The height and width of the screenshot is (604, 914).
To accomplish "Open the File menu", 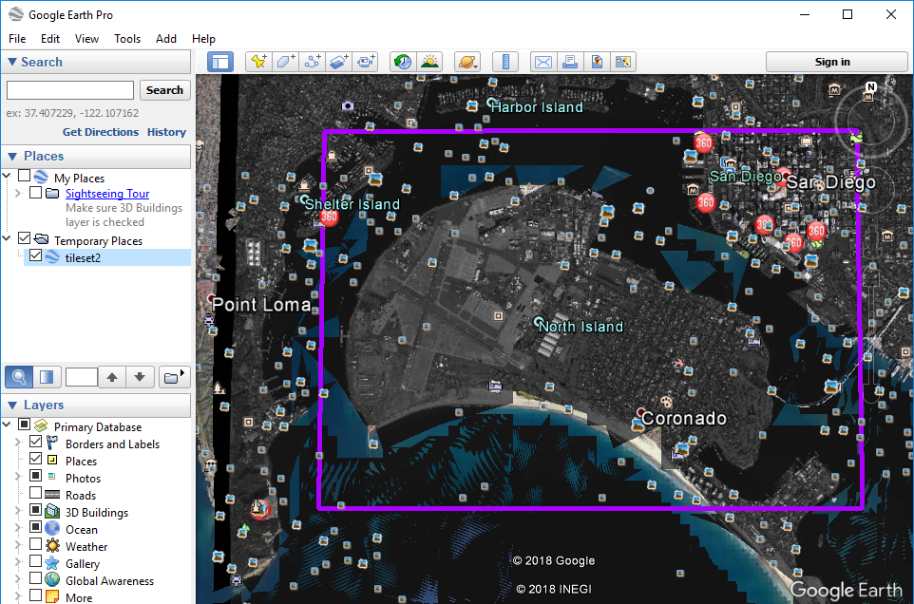I will click(x=17, y=38).
